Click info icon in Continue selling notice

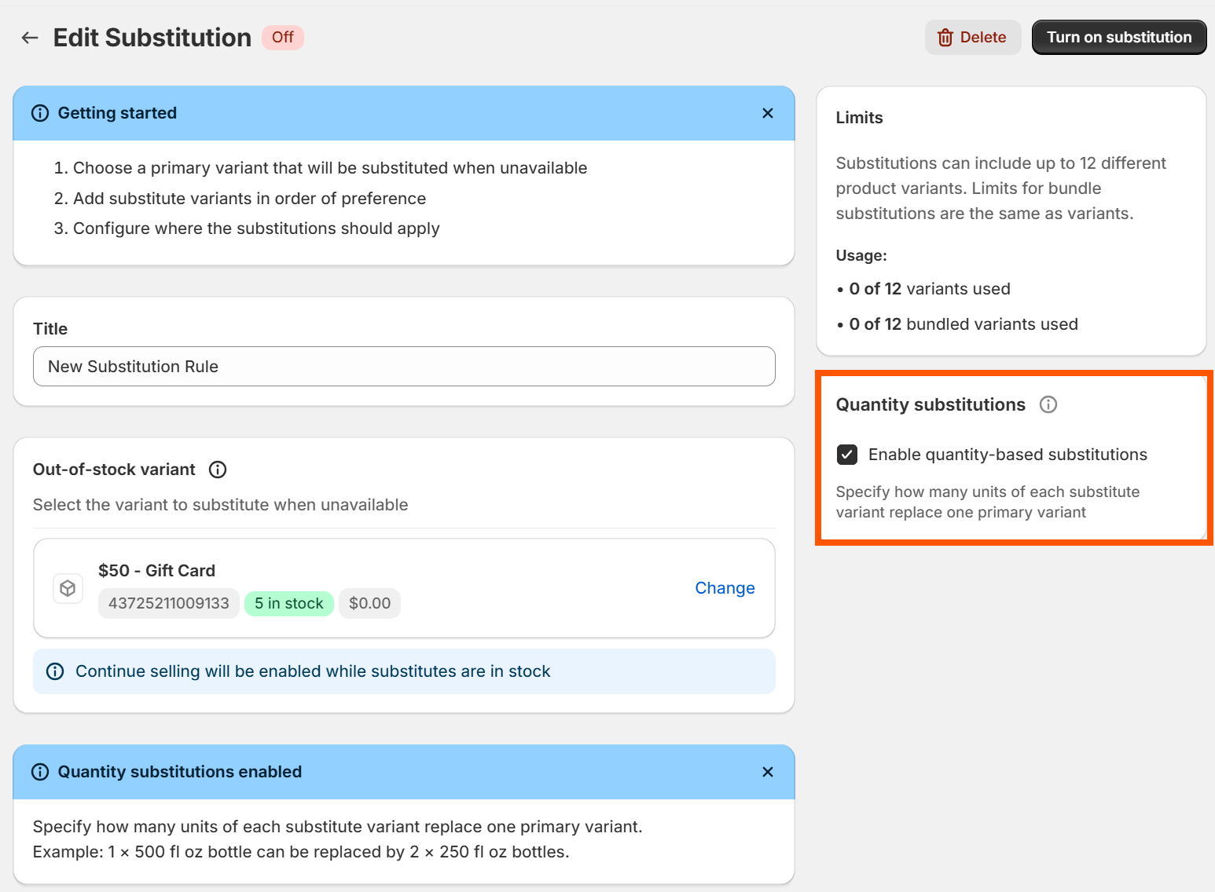point(55,671)
